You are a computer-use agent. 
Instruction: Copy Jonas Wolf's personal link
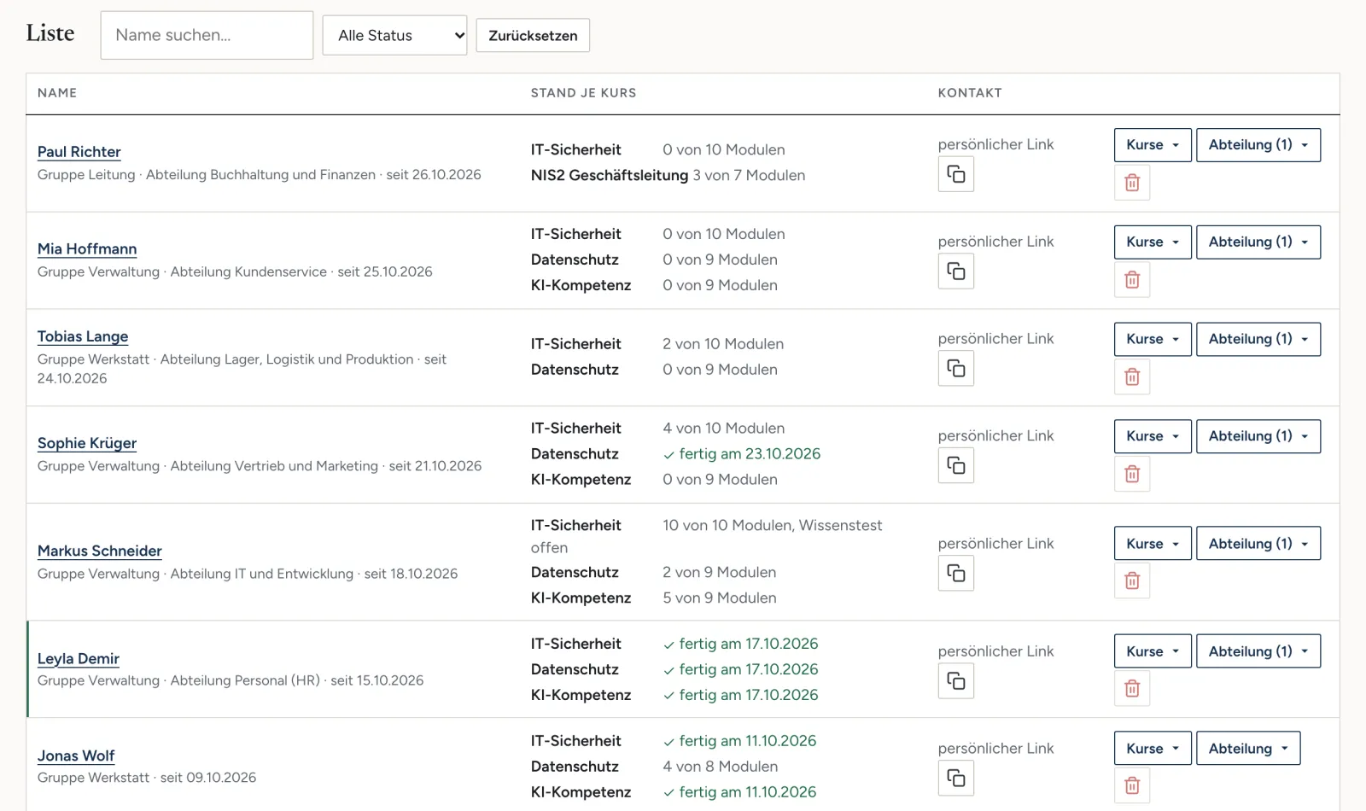point(956,778)
